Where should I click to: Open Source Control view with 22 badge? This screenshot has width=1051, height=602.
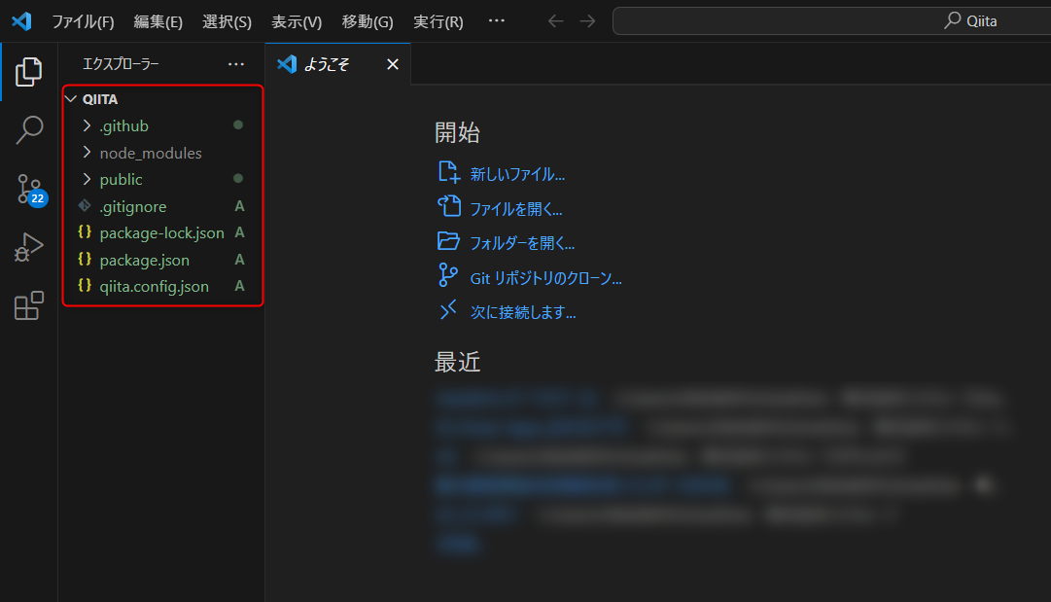(31, 190)
